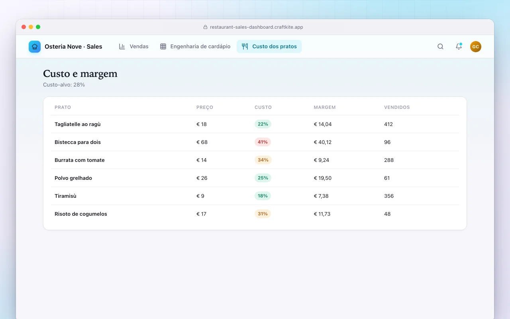This screenshot has width=510, height=319.
Task: Click the 356 units sold value
Action: (x=389, y=196)
